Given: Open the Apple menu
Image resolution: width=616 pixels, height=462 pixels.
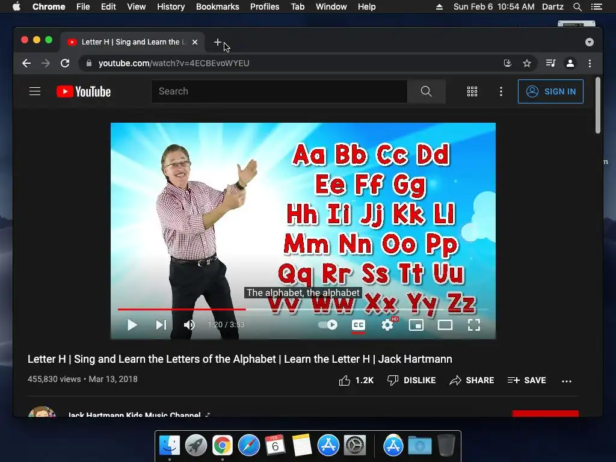Looking at the screenshot, I should pos(16,7).
